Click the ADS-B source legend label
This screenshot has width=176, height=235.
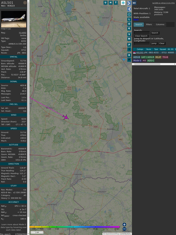(x=137, y=57)
